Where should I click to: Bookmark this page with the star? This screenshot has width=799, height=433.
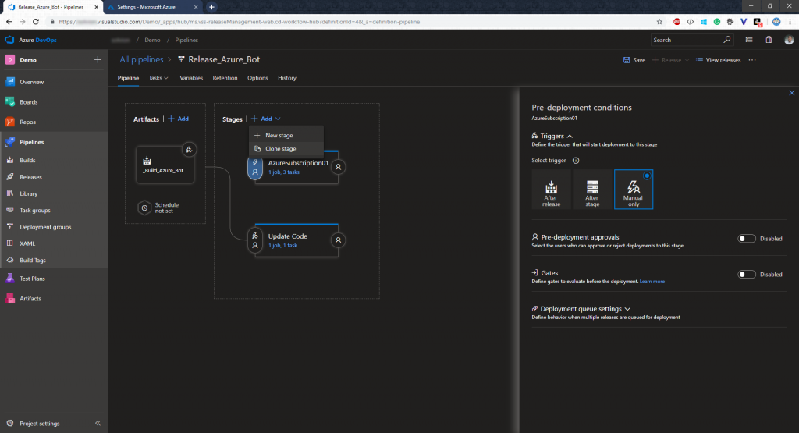pyautogui.click(x=659, y=22)
